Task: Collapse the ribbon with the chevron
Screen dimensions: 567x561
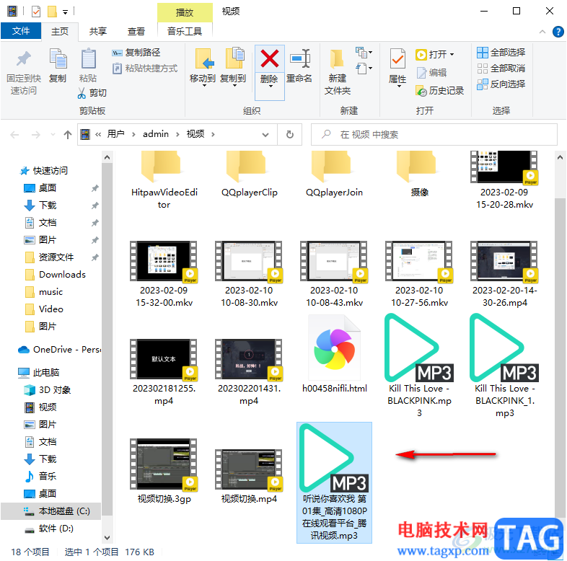Action: [x=542, y=32]
